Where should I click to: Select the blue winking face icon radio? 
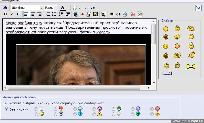coord(75,109)
